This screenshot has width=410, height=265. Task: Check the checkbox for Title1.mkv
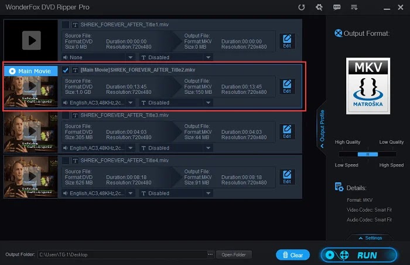click(66, 25)
